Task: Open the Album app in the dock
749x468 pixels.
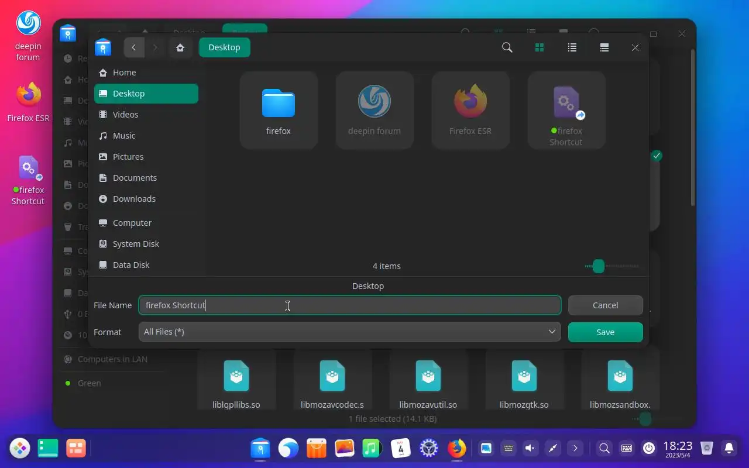Action: point(345,449)
